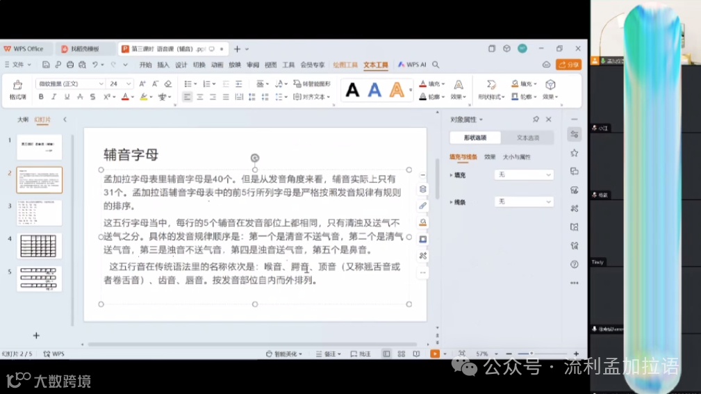Align text left

tap(187, 97)
